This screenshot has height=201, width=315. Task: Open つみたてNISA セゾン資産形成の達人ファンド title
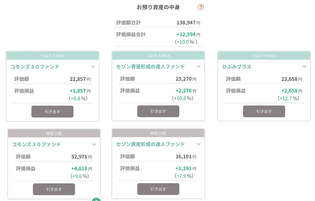point(150,67)
